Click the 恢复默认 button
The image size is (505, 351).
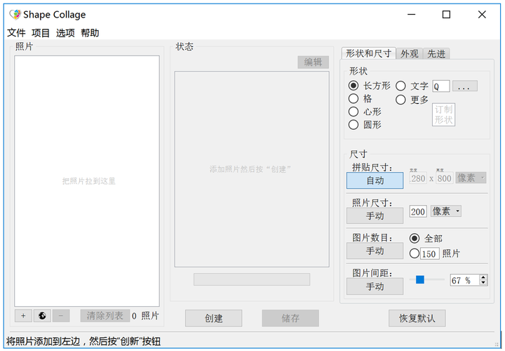(x=417, y=319)
